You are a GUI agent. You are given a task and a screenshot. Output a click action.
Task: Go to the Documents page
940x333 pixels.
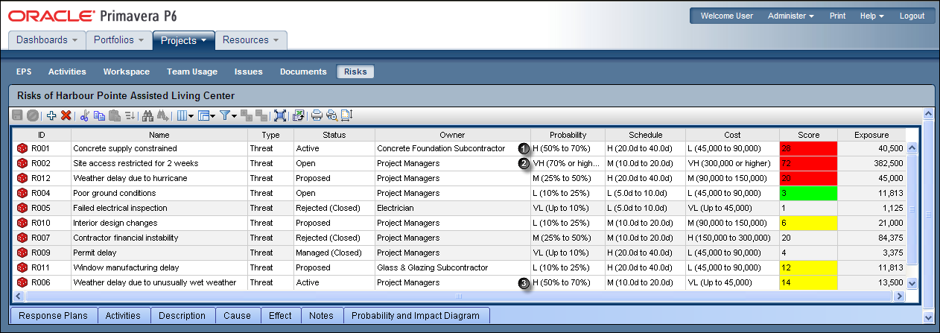303,72
